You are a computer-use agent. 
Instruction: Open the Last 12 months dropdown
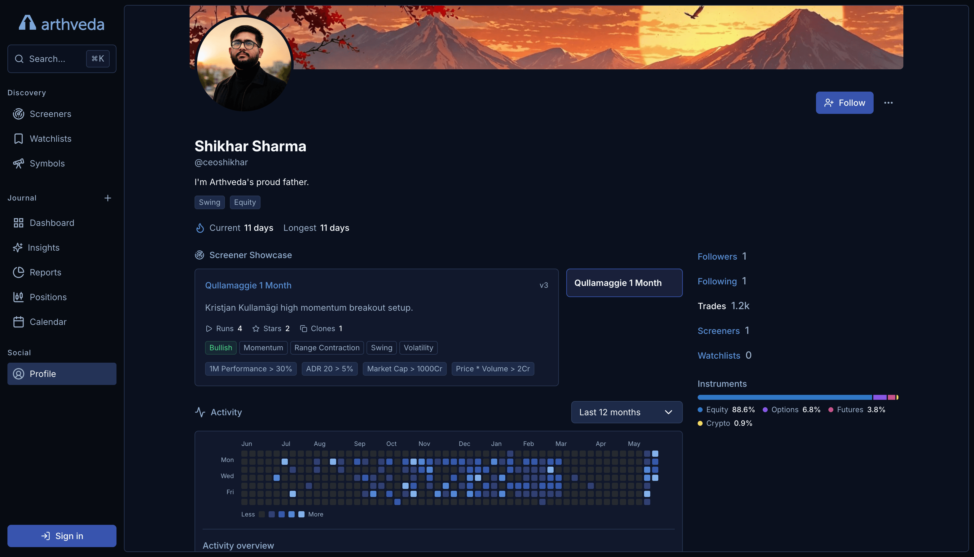click(x=626, y=412)
